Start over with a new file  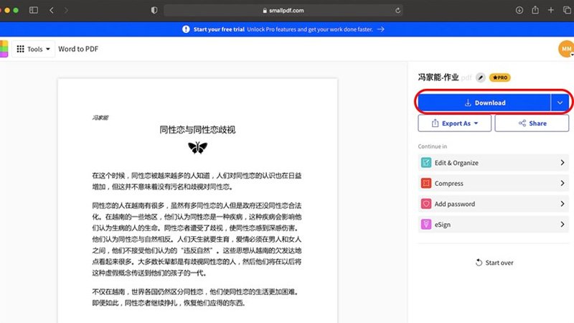(x=494, y=263)
